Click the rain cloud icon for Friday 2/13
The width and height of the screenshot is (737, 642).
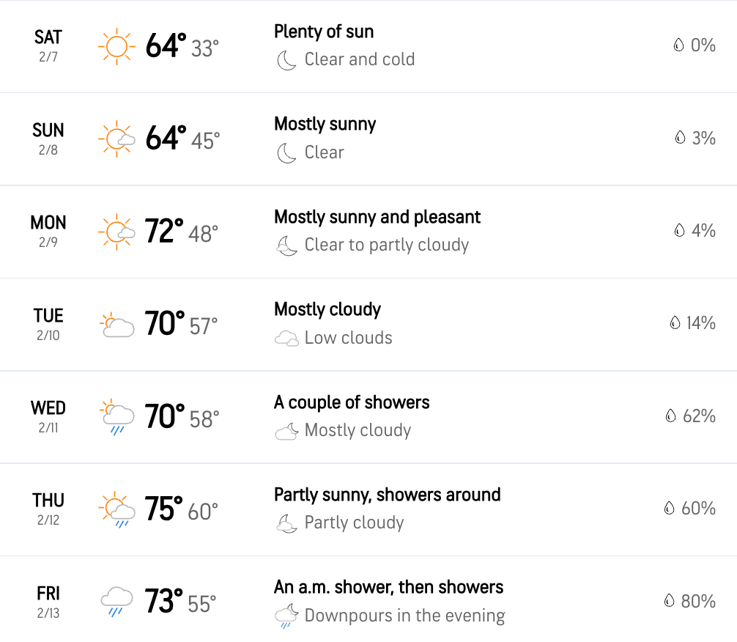click(x=116, y=602)
